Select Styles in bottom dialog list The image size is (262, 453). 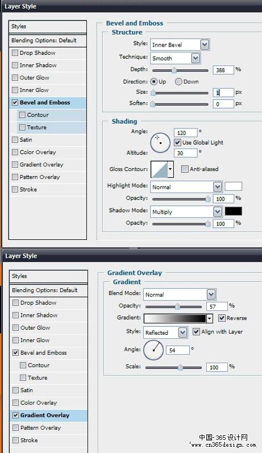(48, 276)
